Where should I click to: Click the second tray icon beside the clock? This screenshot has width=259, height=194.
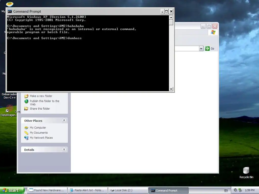tap(240, 190)
